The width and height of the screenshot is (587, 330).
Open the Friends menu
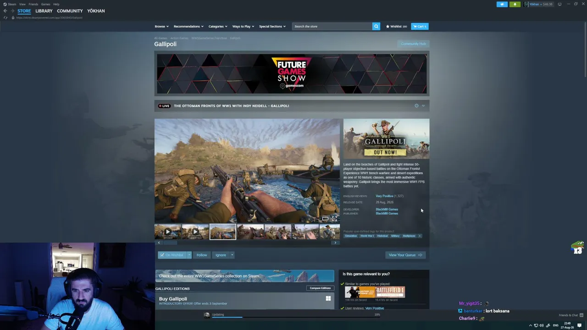click(33, 4)
